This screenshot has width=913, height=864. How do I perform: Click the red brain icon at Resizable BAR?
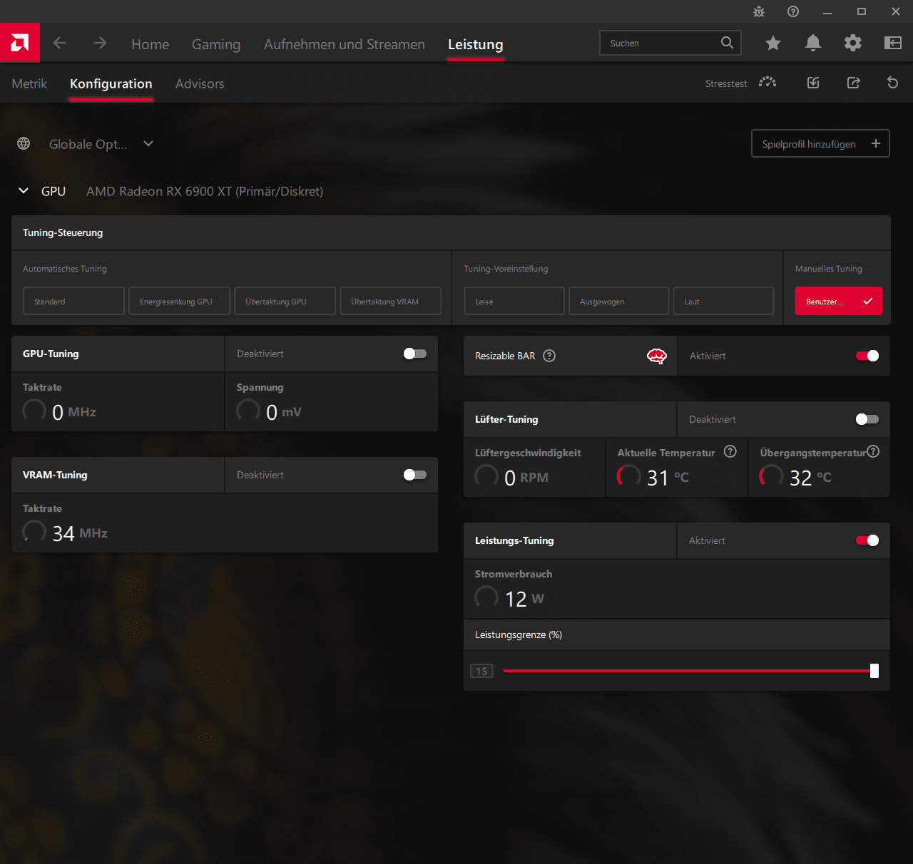point(657,356)
